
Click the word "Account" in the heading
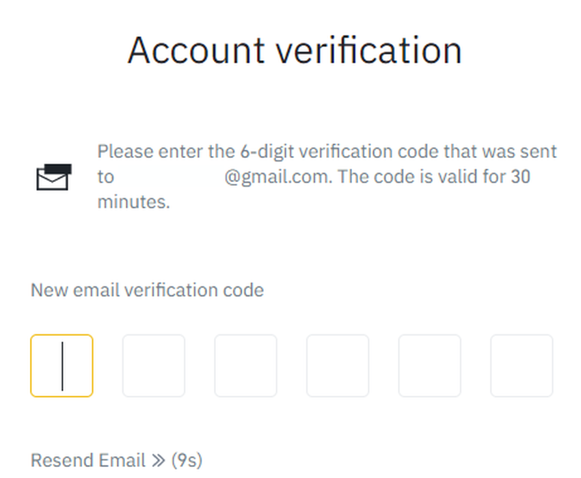tap(196, 50)
